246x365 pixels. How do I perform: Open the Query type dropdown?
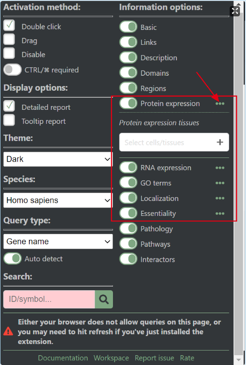click(x=58, y=242)
